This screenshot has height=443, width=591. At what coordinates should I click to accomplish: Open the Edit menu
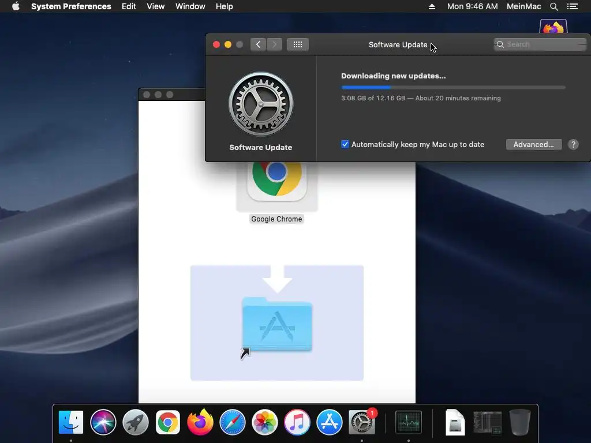coord(129,6)
